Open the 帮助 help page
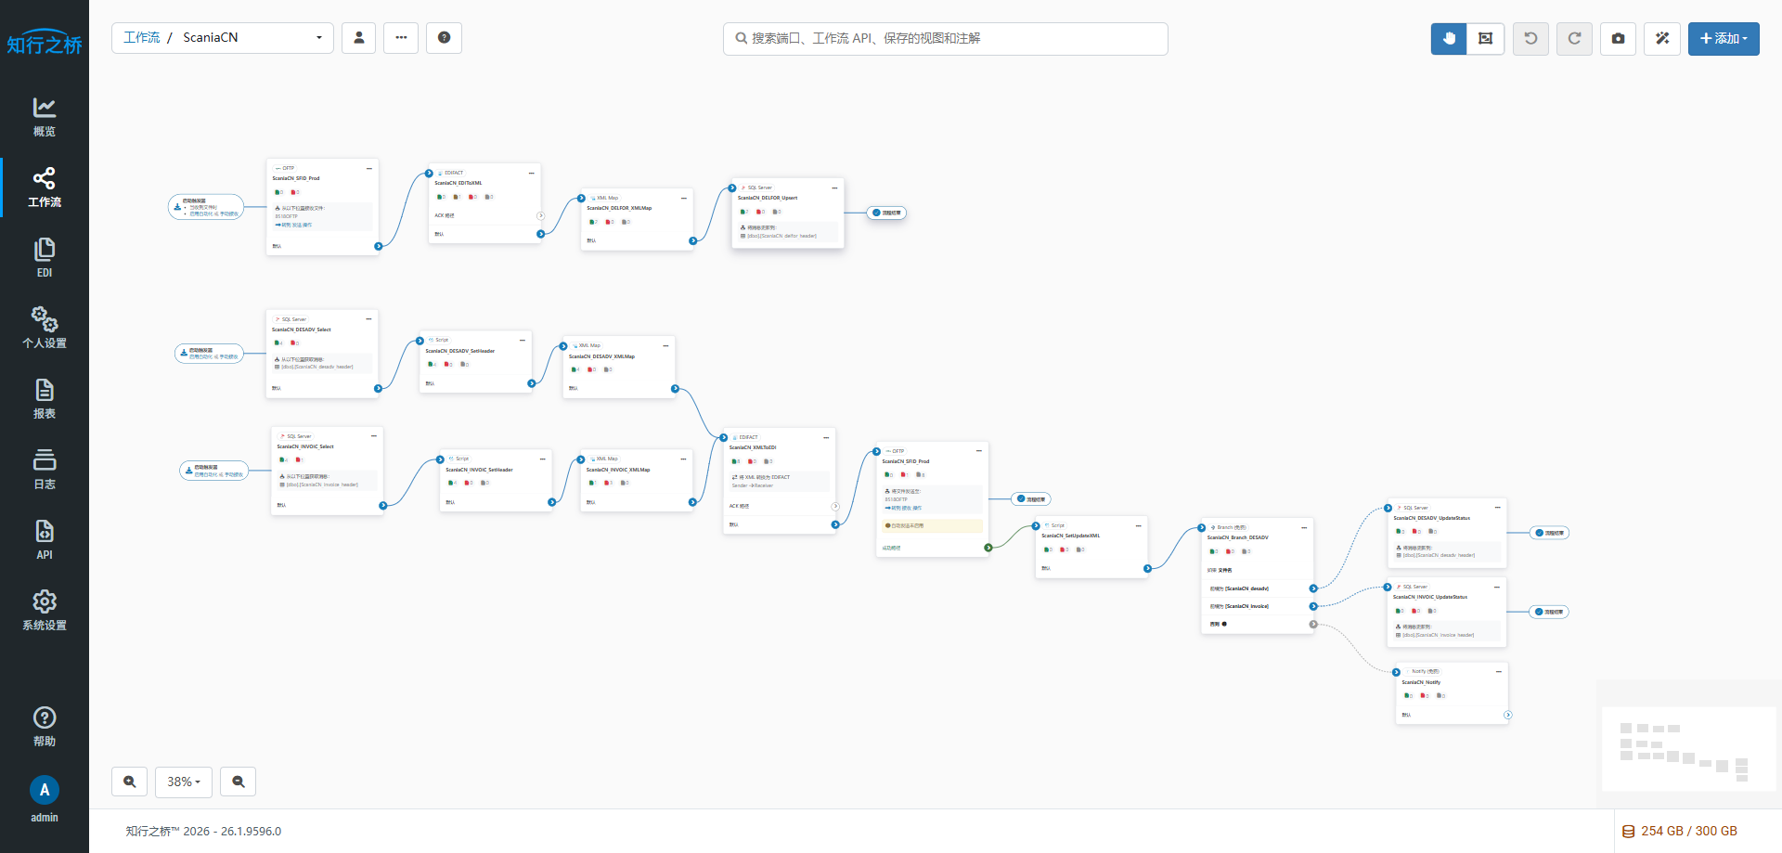This screenshot has width=1782, height=853. [45, 727]
